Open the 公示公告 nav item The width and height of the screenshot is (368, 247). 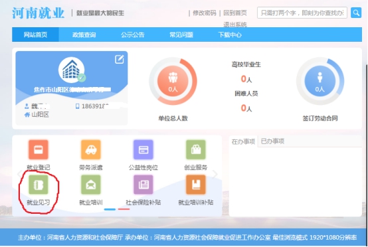(133, 35)
